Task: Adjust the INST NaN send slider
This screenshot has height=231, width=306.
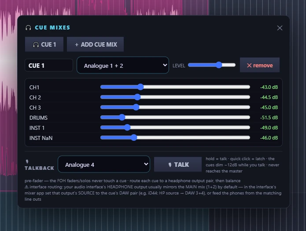Action: (x=175, y=138)
